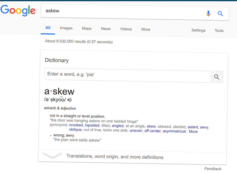Open the Maps tab
The height and width of the screenshot is (173, 237).
86,28
